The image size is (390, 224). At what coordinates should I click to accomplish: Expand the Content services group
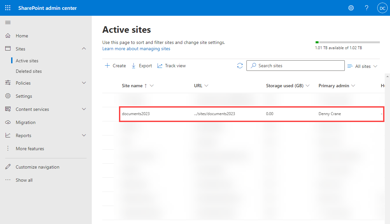[x=84, y=109]
